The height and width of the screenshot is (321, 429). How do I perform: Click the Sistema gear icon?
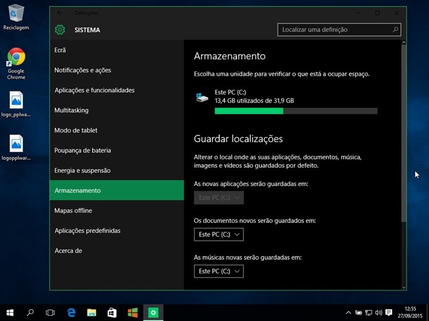click(59, 30)
